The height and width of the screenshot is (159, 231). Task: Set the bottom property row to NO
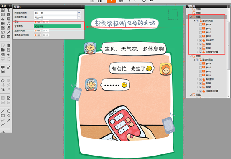(x=46, y=35)
